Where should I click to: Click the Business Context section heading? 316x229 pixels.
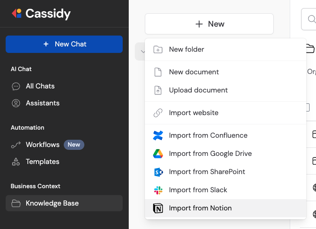tap(36, 186)
